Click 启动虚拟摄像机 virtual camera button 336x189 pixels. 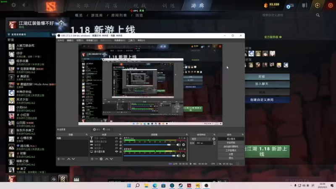231,147
